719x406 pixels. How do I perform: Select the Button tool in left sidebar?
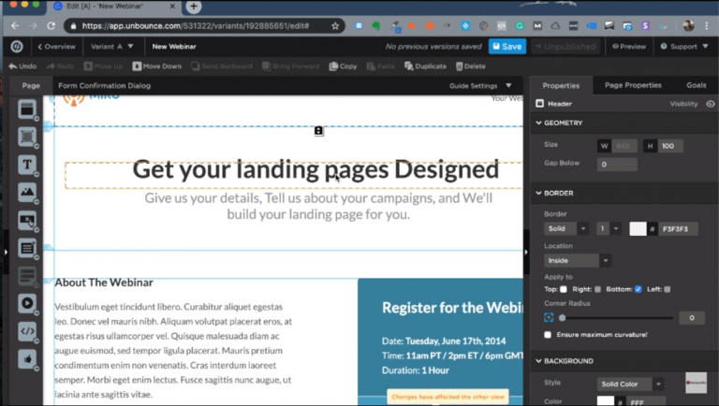click(x=27, y=221)
